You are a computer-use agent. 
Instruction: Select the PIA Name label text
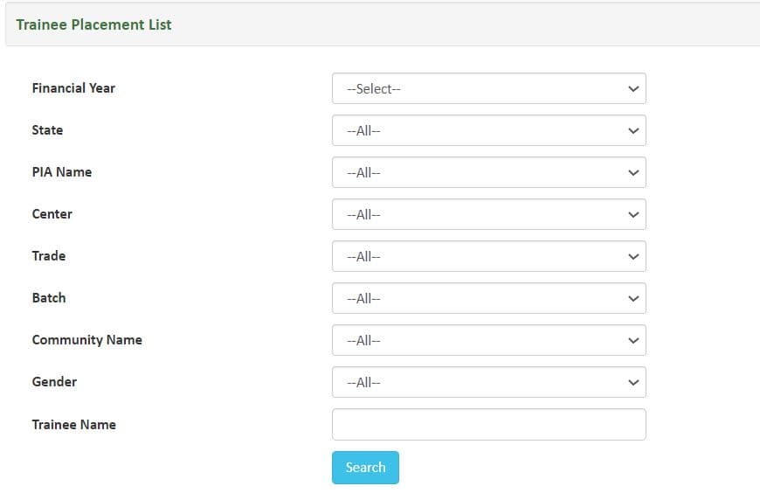pyautogui.click(x=61, y=172)
